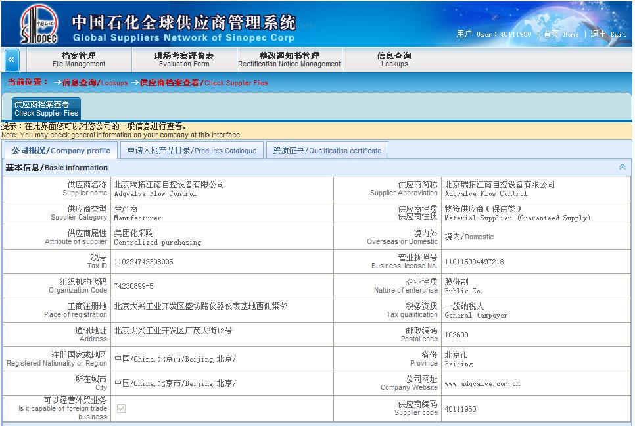Viewport: 635px width, 426px height.
Task: Select the City field value
Action: (x=175, y=383)
